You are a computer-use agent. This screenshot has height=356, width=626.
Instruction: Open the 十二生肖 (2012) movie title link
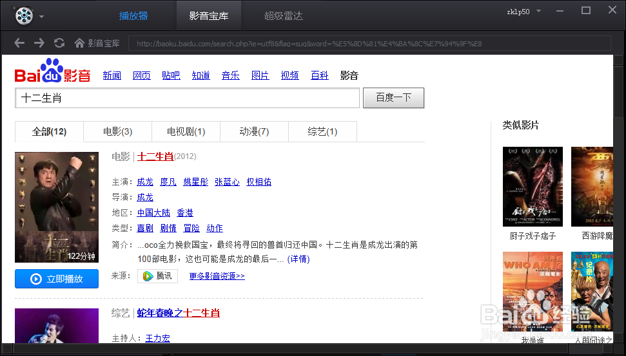pos(155,156)
